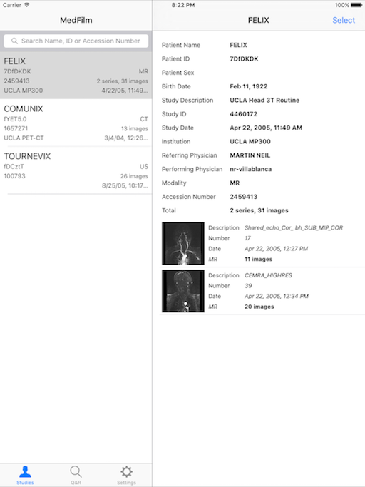This screenshot has width=365, height=487.
Task: Tap the Settings tab label
Action: [x=126, y=482]
